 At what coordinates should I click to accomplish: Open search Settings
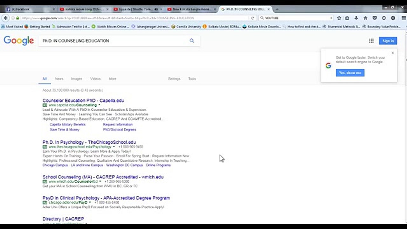coord(174,79)
